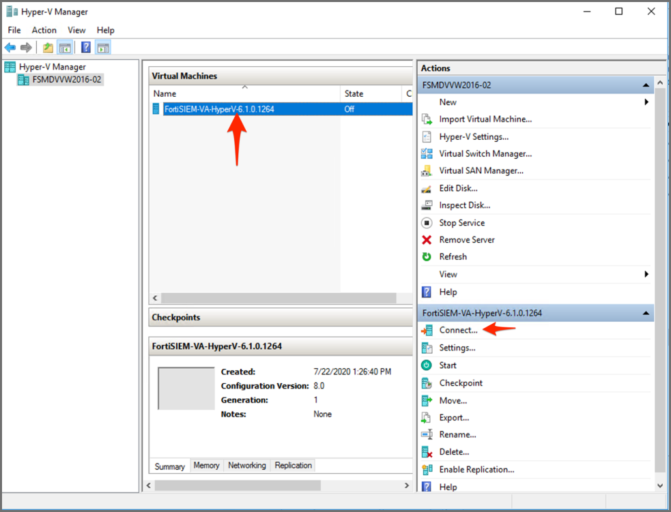The height and width of the screenshot is (512, 671).
Task: Click the Connect icon in Actions
Action: pos(427,331)
